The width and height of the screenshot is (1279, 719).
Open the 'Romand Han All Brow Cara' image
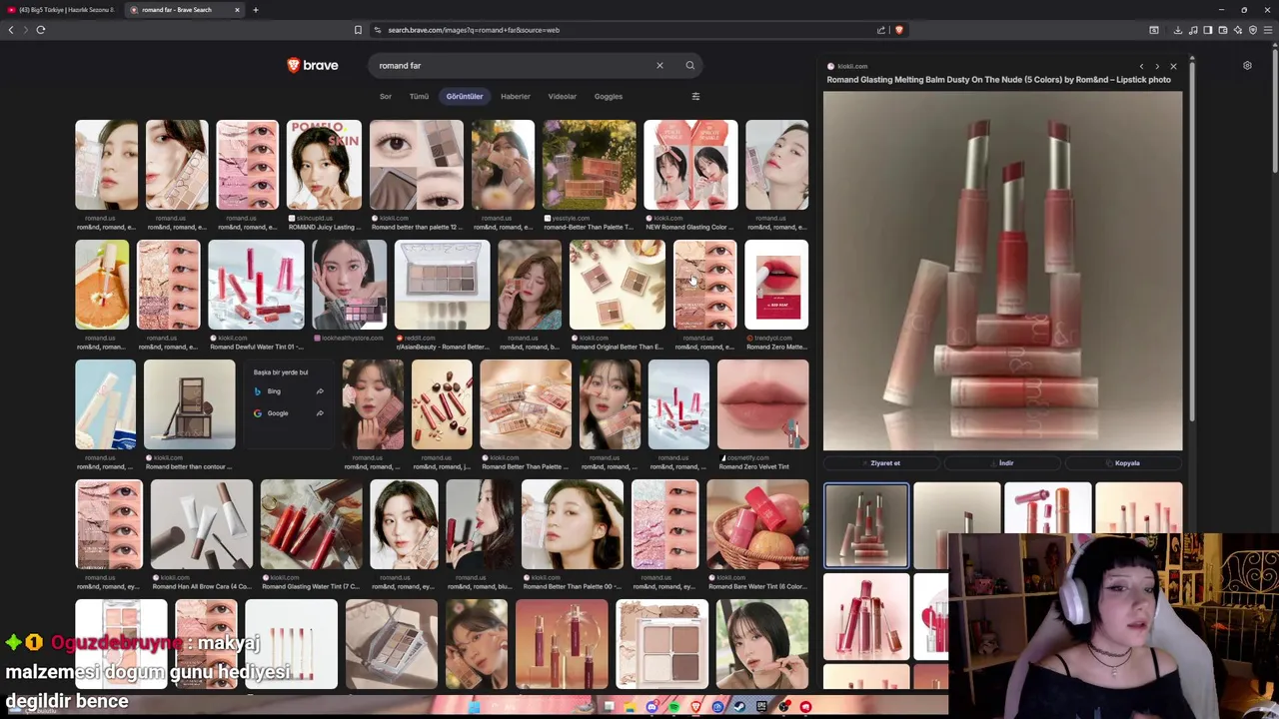[201, 524]
